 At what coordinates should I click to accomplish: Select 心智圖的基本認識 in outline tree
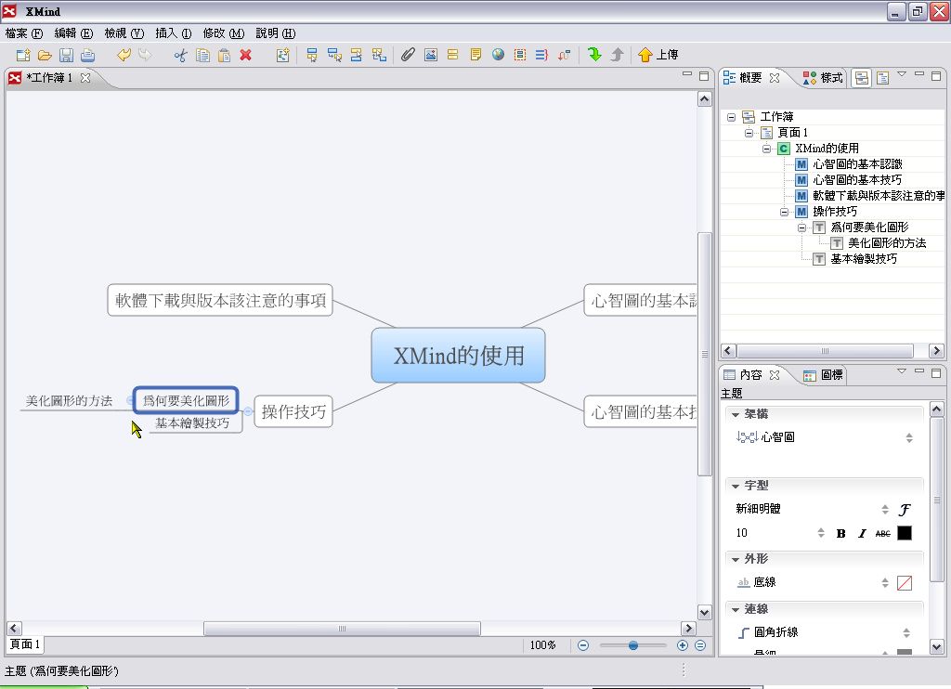(857, 164)
